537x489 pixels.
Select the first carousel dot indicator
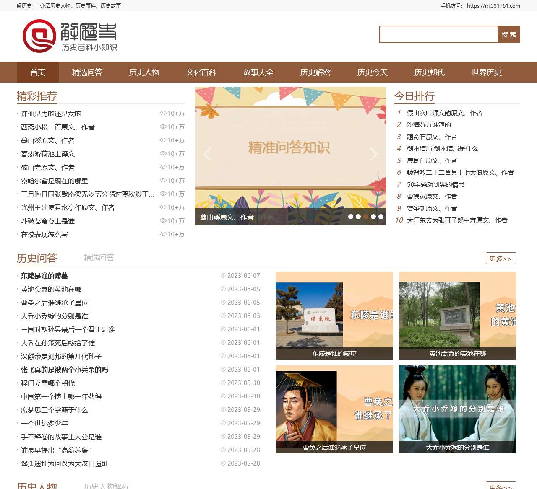click(351, 217)
